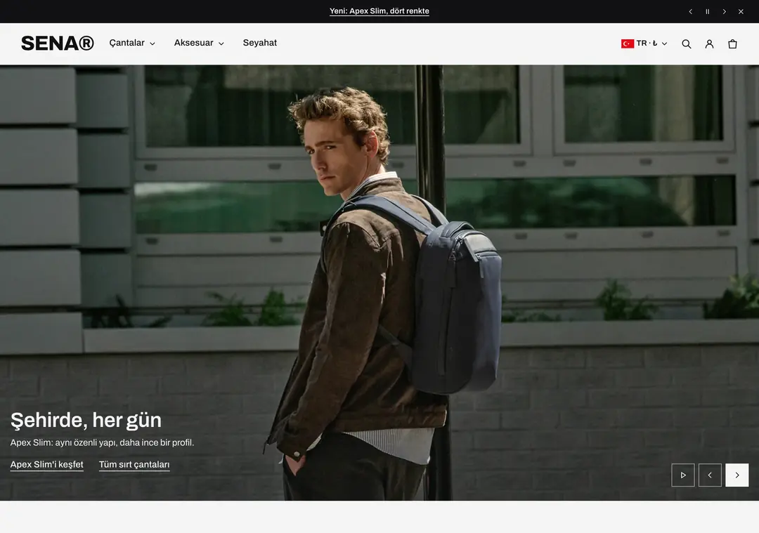Play the hero slideshow

click(x=683, y=475)
